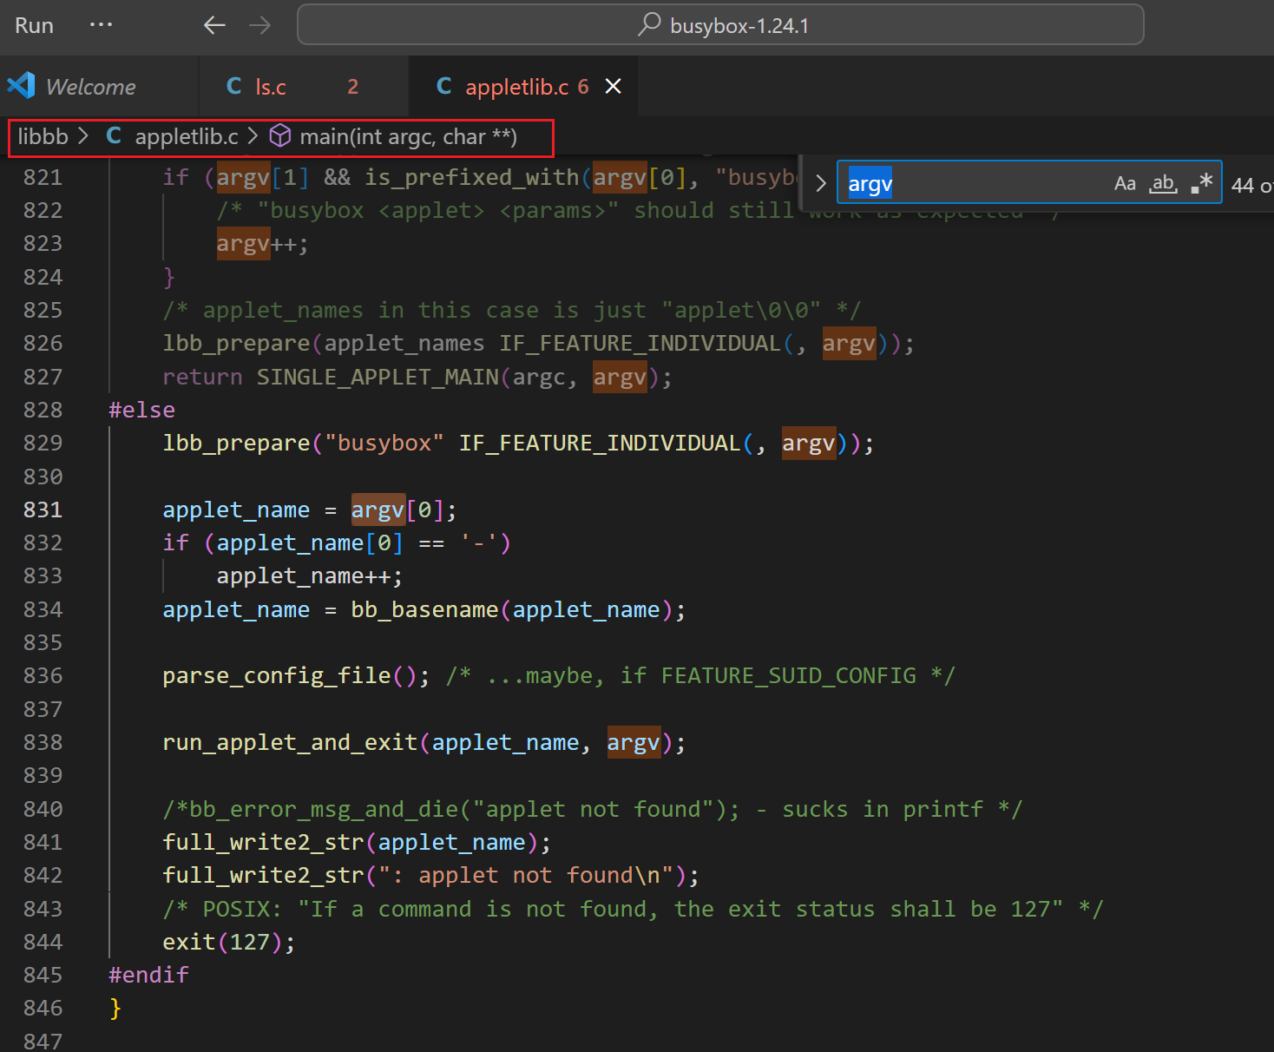Toggle Match Case in find widget

pos(1125,183)
